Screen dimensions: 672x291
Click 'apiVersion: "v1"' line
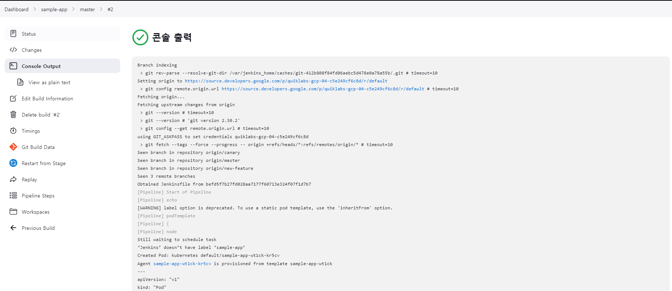158,279
